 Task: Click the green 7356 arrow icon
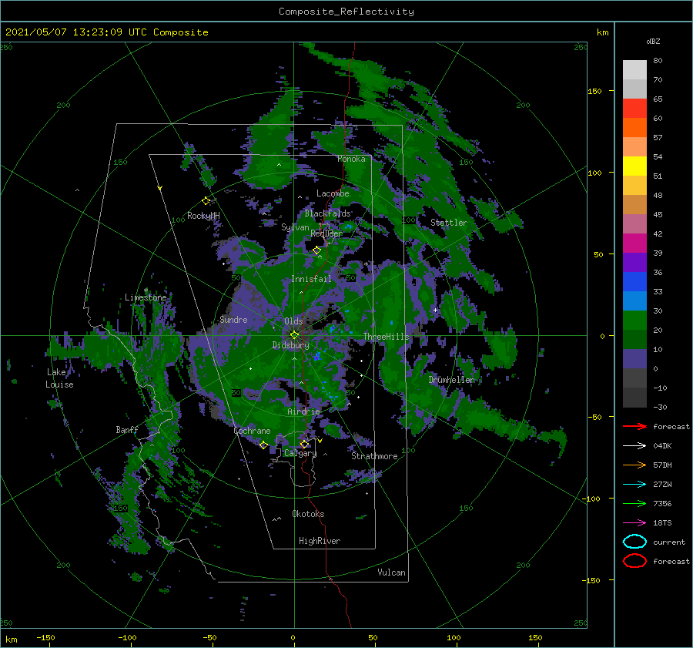pos(634,503)
